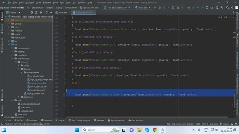Show Git history with the clock icon
This screenshot has height=134, width=239.
[x=207, y=7]
